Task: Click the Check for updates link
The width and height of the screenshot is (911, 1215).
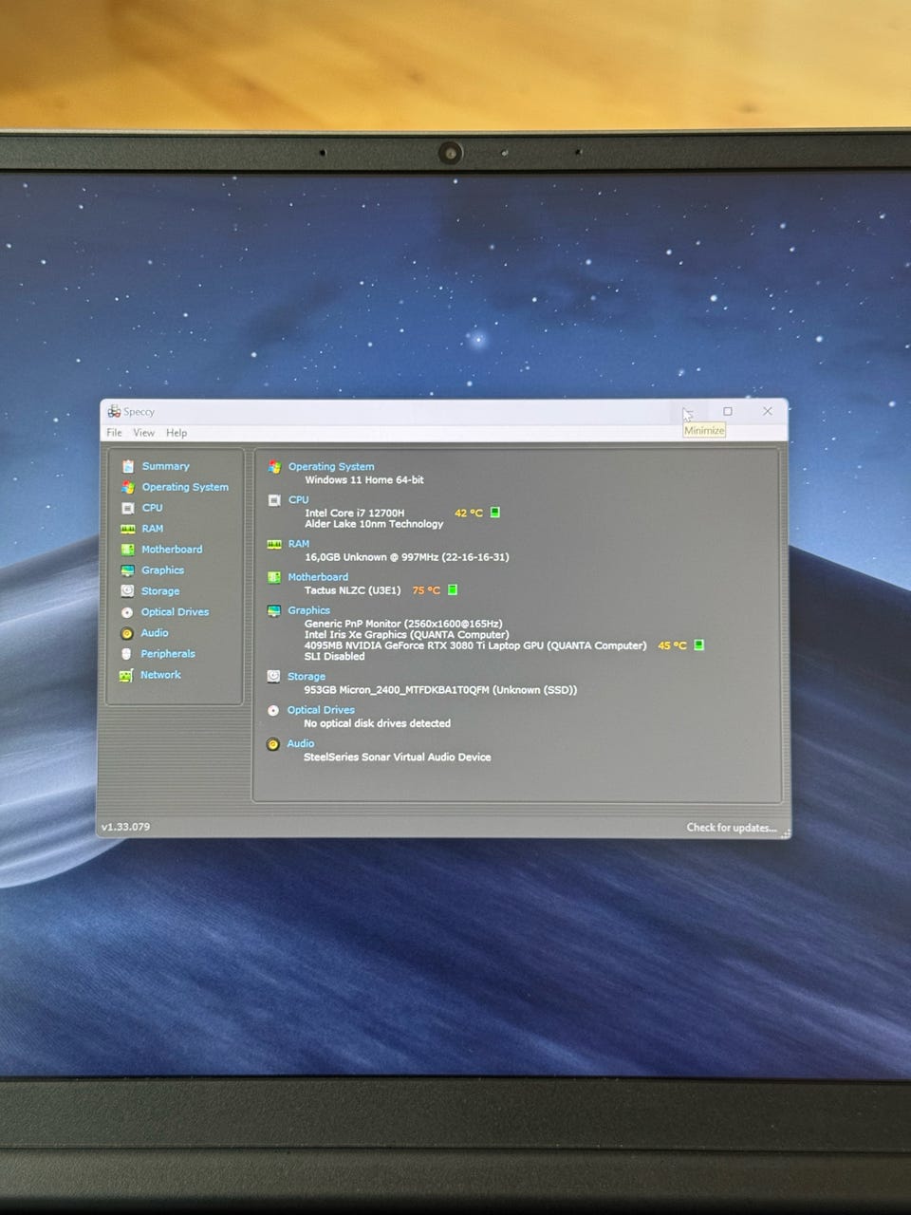Action: pos(732,828)
